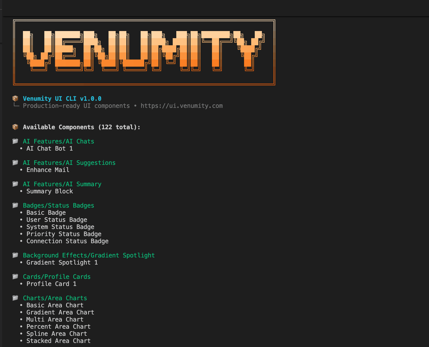This screenshot has height=347, width=429.
Task: Click the package emoji beside Available Components
Action: (15, 127)
